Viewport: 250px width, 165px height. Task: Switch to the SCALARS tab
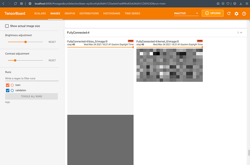40,13
